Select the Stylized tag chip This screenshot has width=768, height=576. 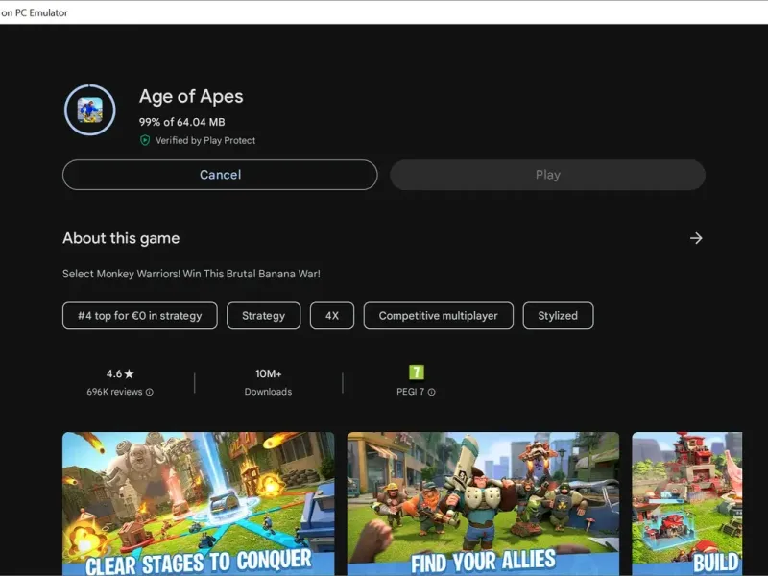[558, 316]
